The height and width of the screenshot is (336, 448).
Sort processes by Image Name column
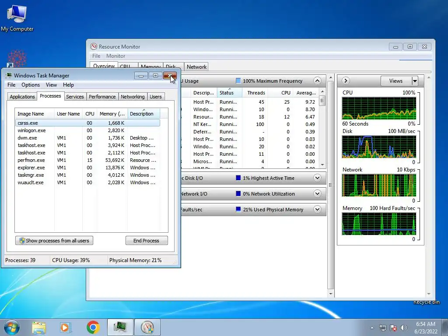[x=35, y=114]
